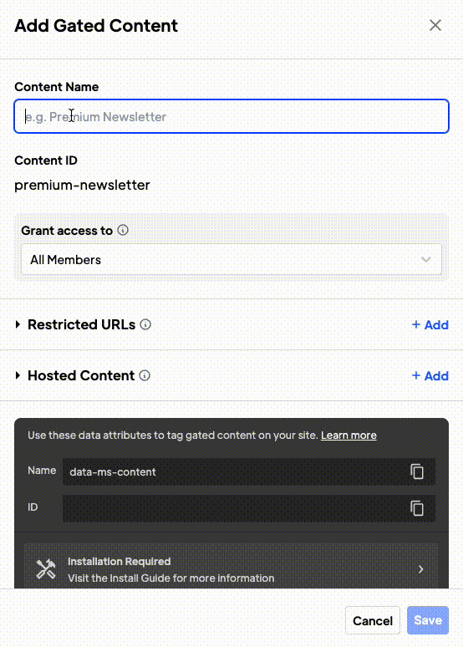Click the chevron arrow in Grant access dropdown
Screen dimensions: 463x647
click(426, 259)
